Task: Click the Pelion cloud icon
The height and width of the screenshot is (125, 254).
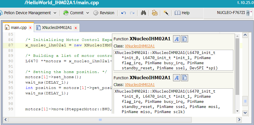Action: (1, 13)
